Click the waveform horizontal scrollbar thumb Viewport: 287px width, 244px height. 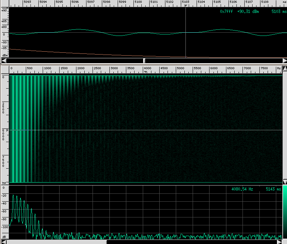[x=144, y=61]
